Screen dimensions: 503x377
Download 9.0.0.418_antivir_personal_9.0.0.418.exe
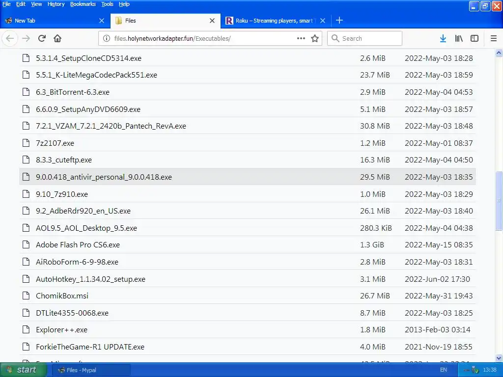point(104,177)
